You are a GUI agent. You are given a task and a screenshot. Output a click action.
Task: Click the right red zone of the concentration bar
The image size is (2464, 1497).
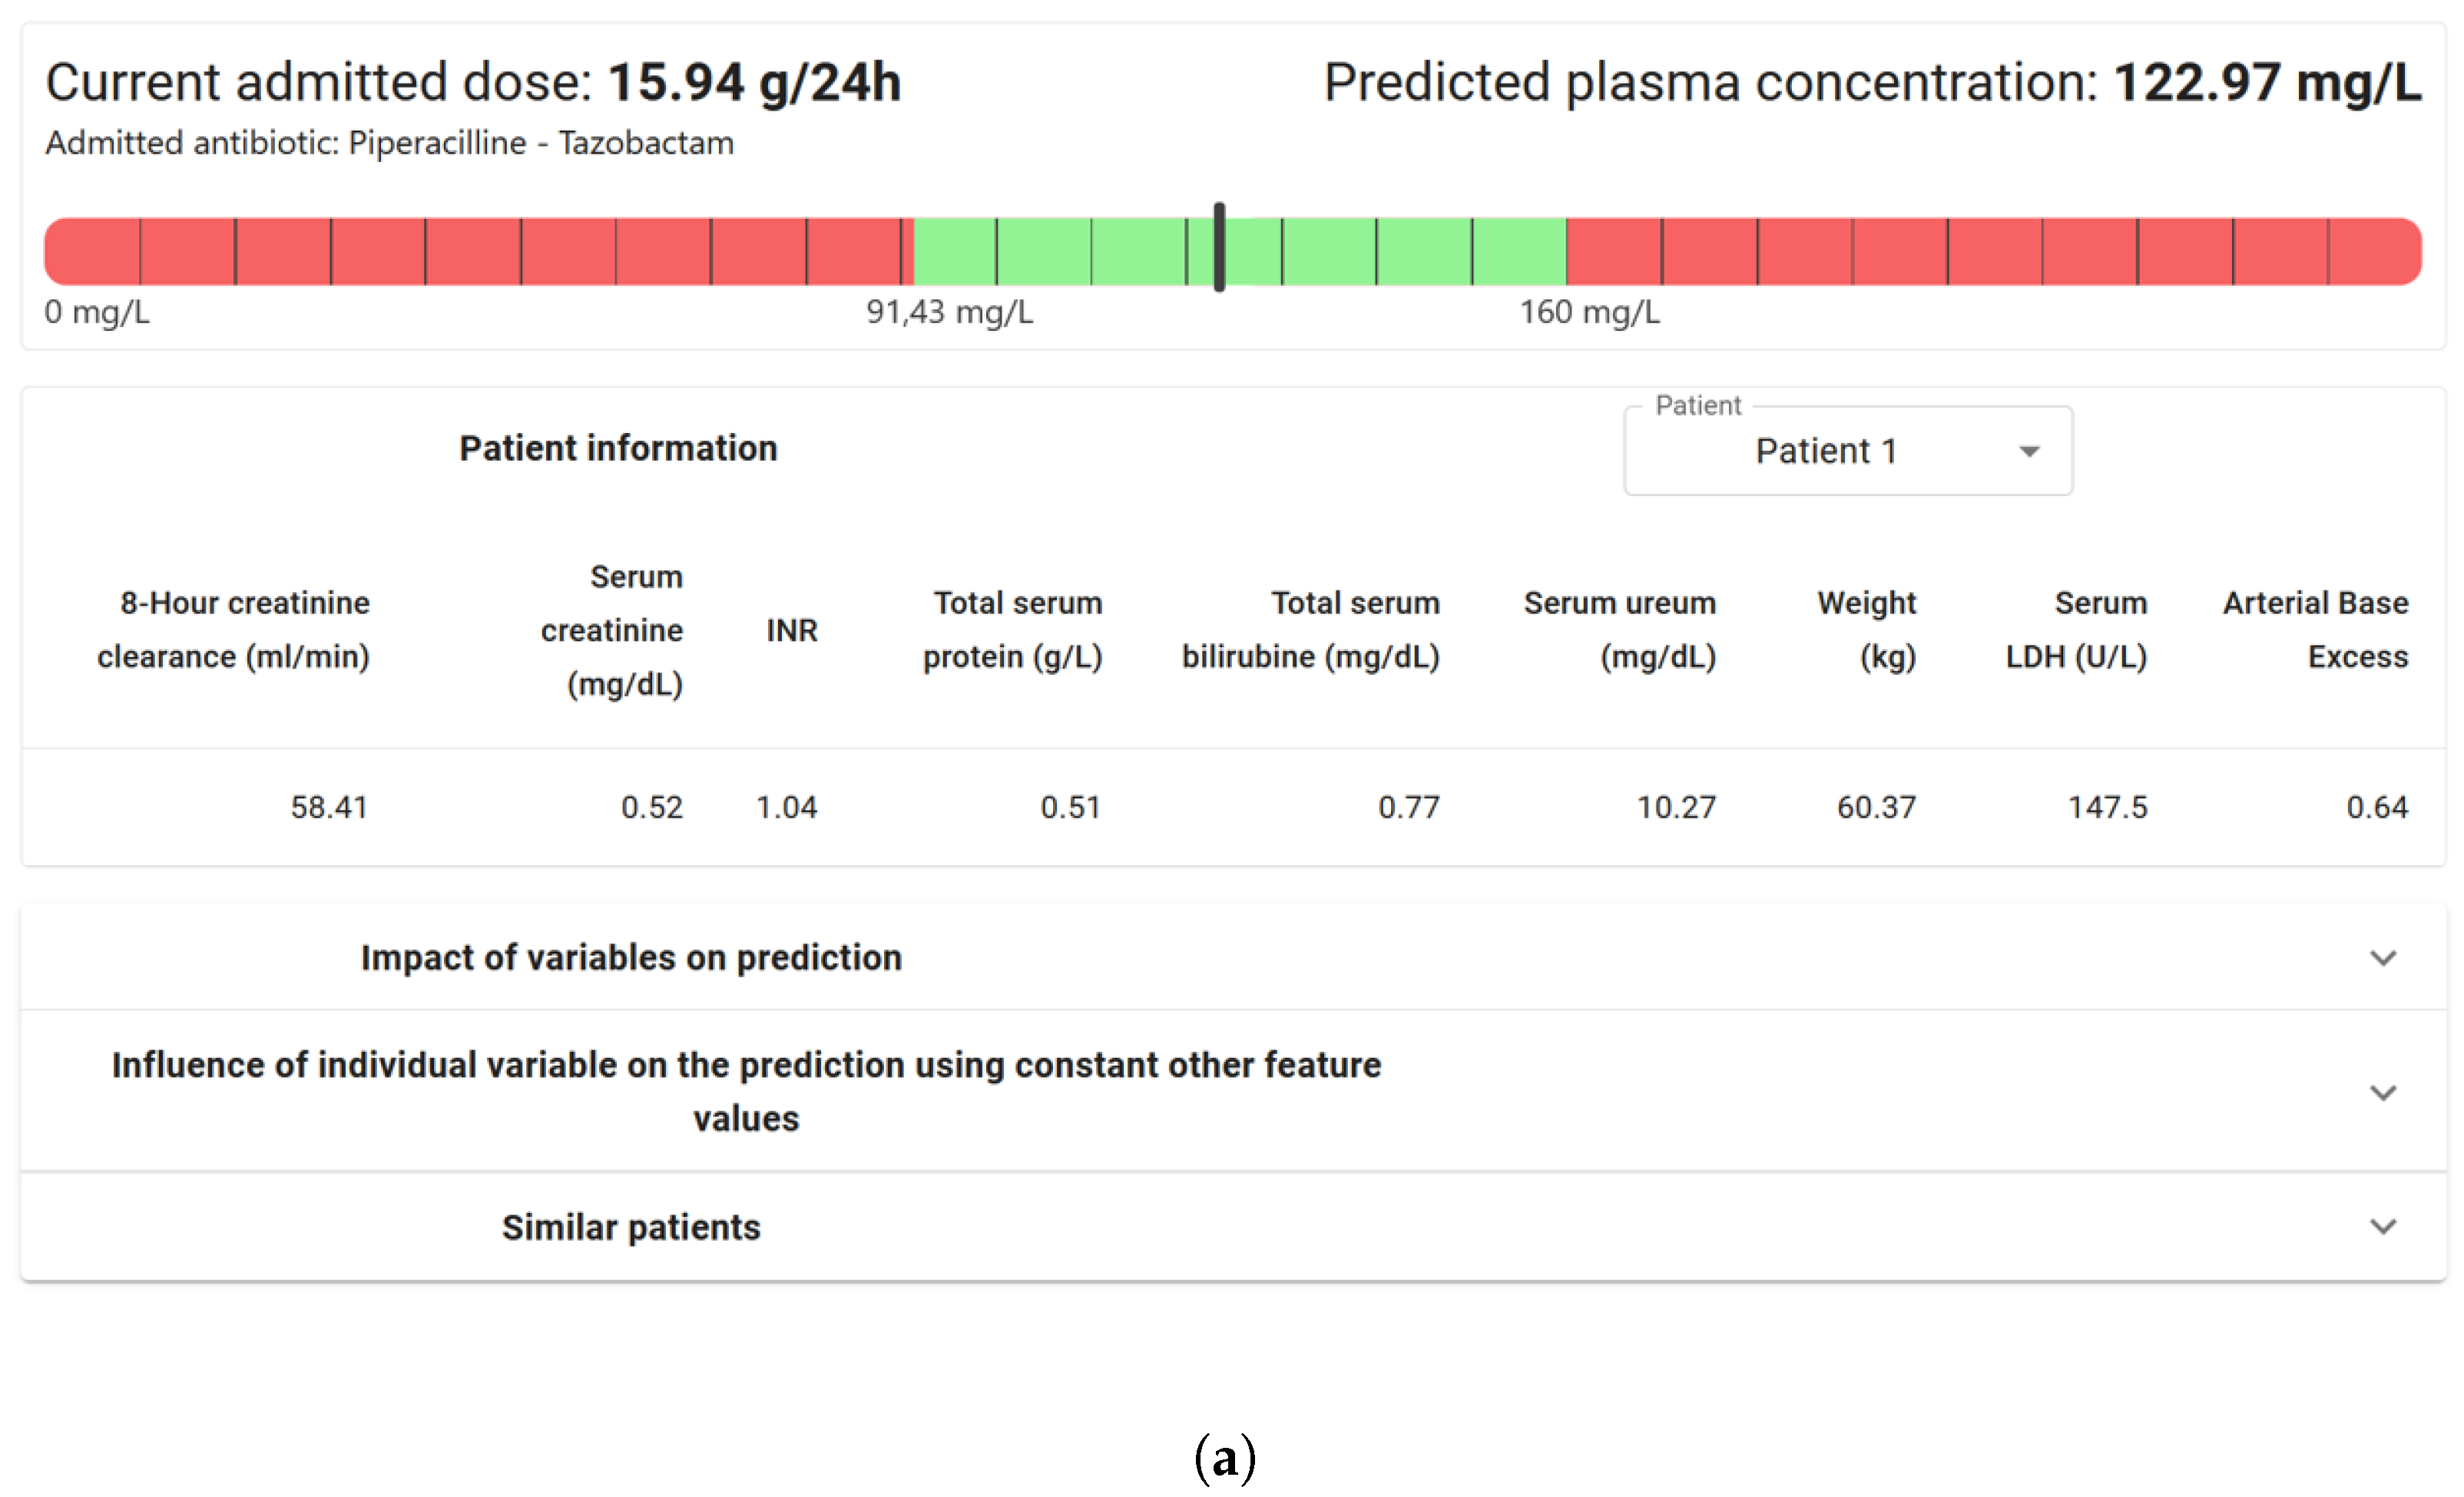click(1990, 252)
